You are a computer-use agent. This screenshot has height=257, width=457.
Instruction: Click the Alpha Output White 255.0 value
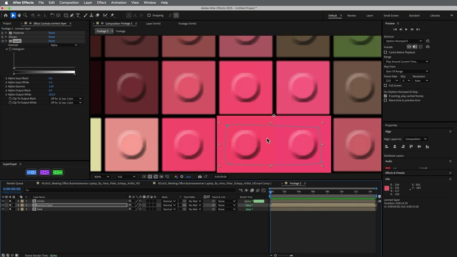(x=52, y=95)
